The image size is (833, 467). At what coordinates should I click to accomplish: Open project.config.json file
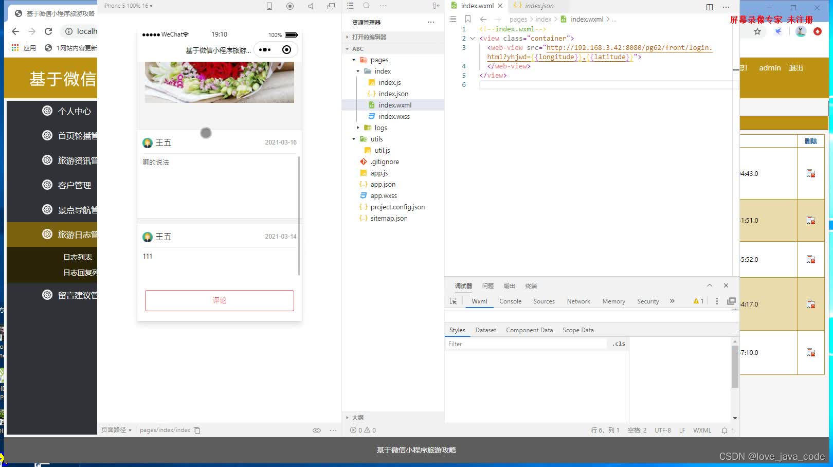[x=397, y=207]
